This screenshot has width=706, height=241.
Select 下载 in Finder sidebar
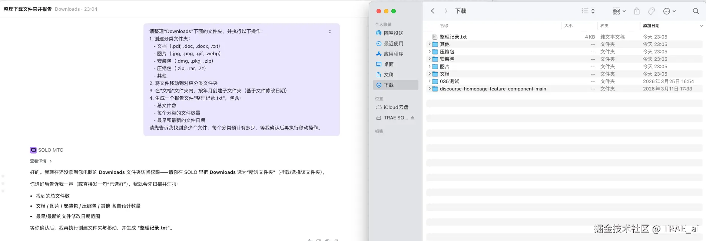tap(395, 85)
